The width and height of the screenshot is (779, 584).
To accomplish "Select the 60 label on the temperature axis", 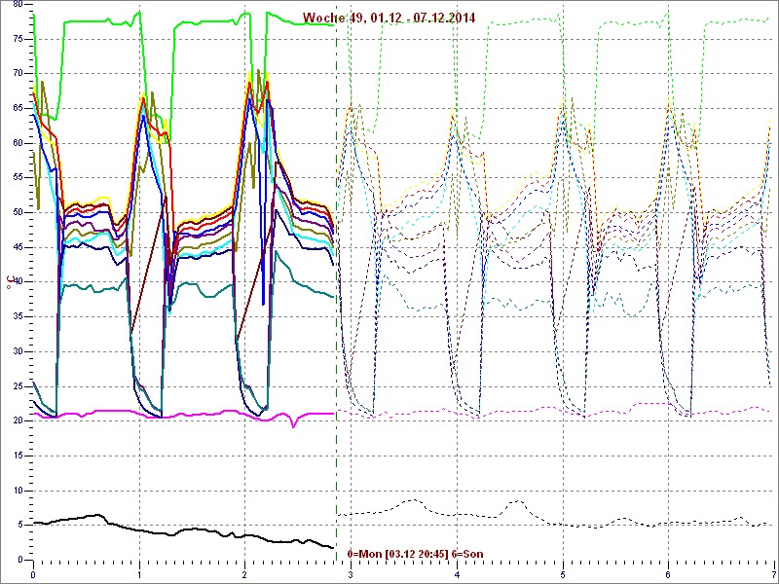I will 18,143.
